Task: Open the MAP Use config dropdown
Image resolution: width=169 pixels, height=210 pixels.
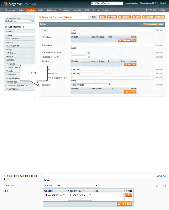Action: pyautogui.click(x=91, y=69)
